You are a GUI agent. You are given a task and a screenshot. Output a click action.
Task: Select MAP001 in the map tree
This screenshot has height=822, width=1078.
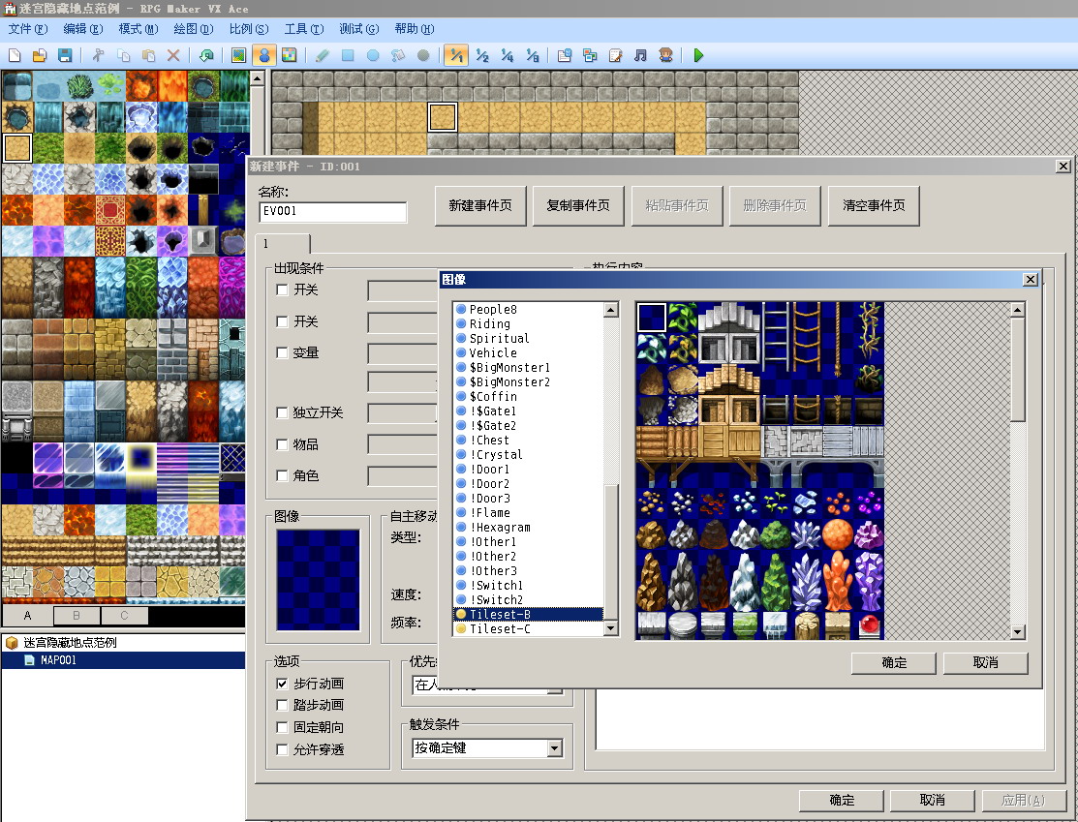click(123, 660)
